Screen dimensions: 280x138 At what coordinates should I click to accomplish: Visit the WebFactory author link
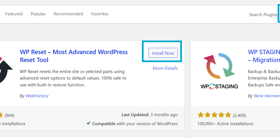(37, 96)
